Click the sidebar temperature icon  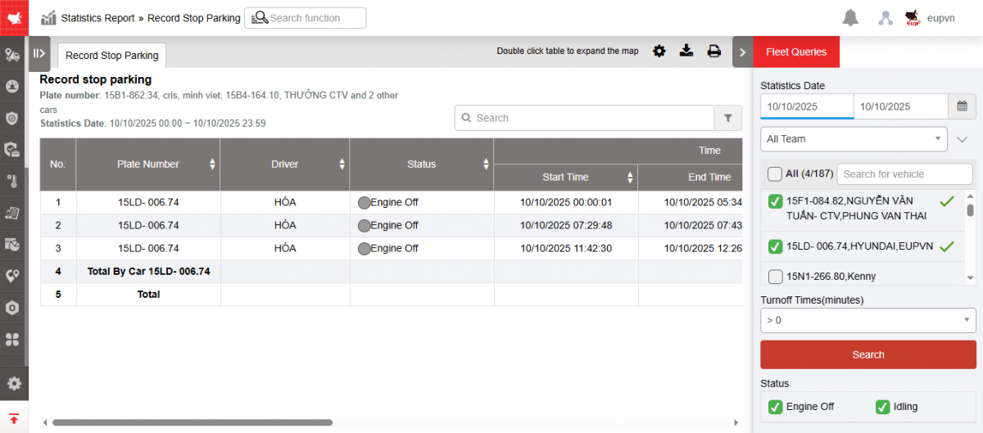[x=13, y=181]
